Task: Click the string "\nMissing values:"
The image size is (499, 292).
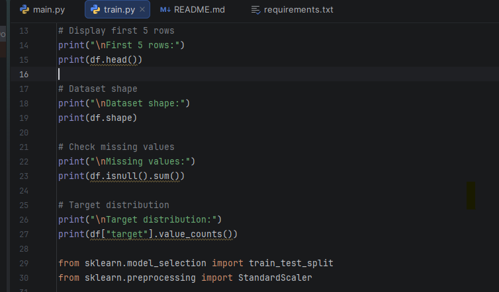Action: click(x=140, y=162)
